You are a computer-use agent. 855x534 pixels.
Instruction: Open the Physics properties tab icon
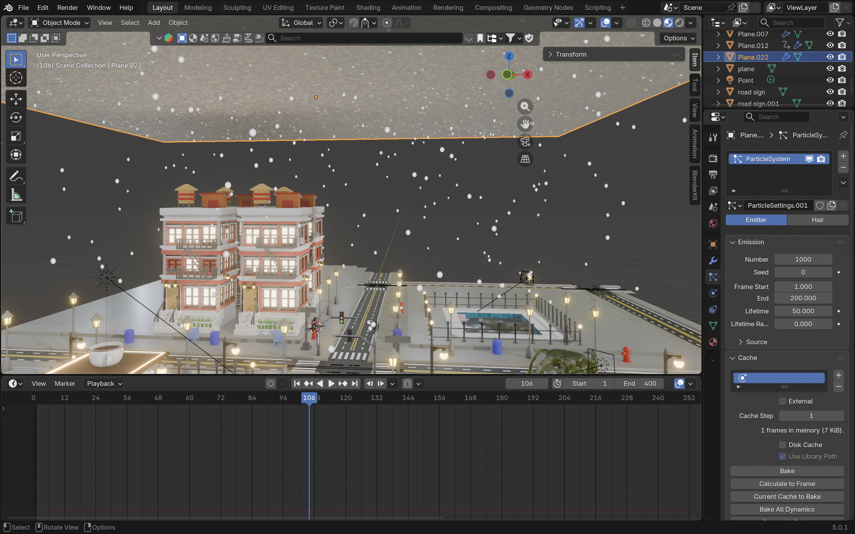[713, 293]
